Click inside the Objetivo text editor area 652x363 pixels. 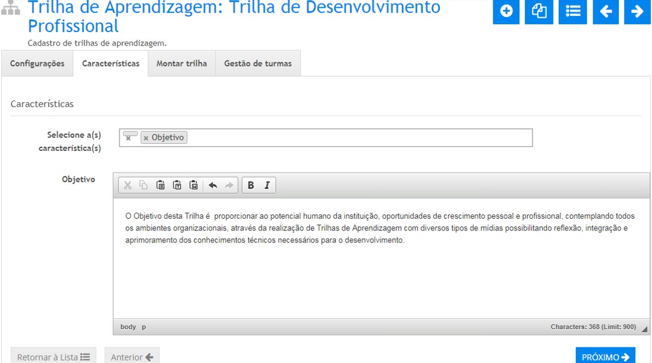click(380, 279)
